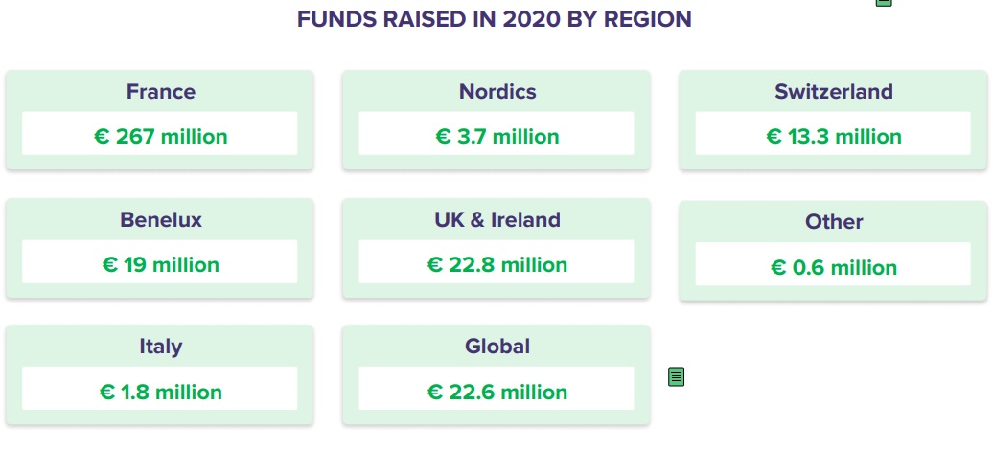Click the Funds Raised in 2020 title

pos(494,19)
